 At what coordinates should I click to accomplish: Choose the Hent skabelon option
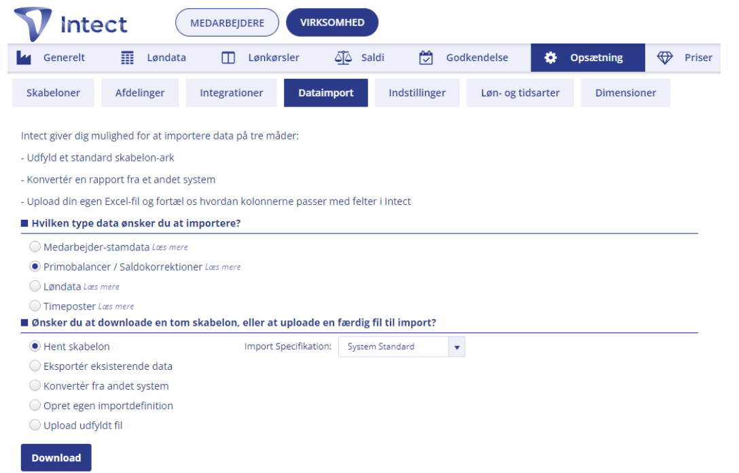click(35, 346)
